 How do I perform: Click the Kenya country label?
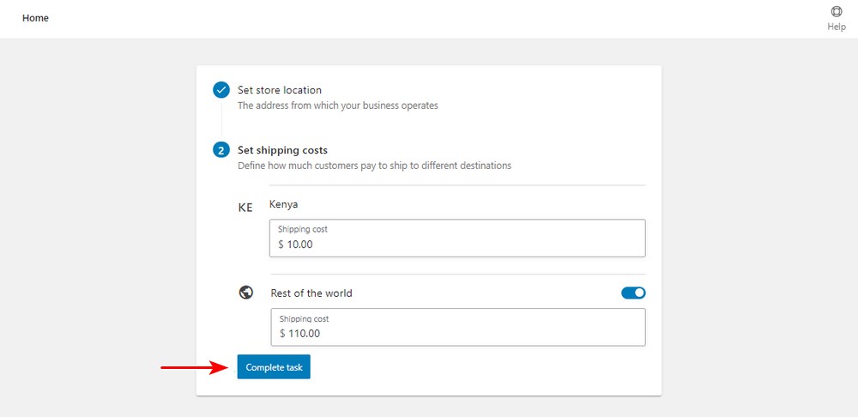pyautogui.click(x=283, y=204)
